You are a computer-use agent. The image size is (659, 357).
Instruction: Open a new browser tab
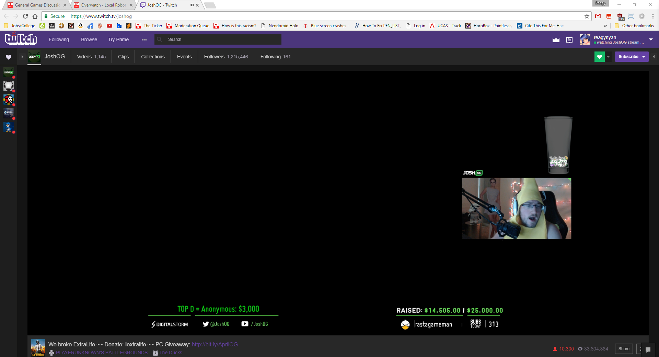[210, 5]
